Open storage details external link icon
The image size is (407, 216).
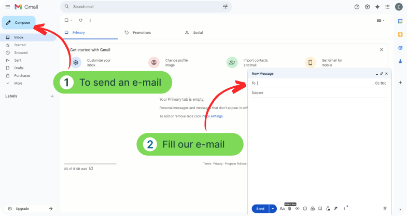tap(91, 168)
